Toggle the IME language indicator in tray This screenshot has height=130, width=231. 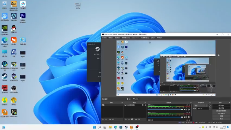click(210, 127)
